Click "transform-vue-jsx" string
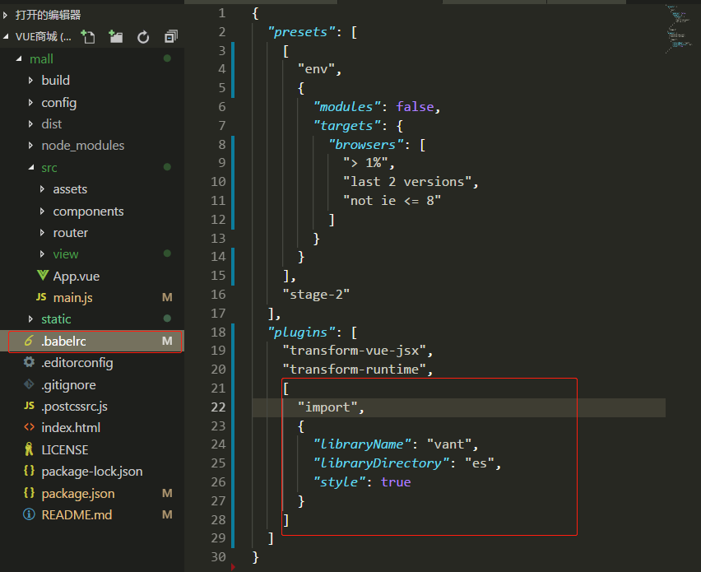The height and width of the screenshot is (572, 701). click(355, 350)
